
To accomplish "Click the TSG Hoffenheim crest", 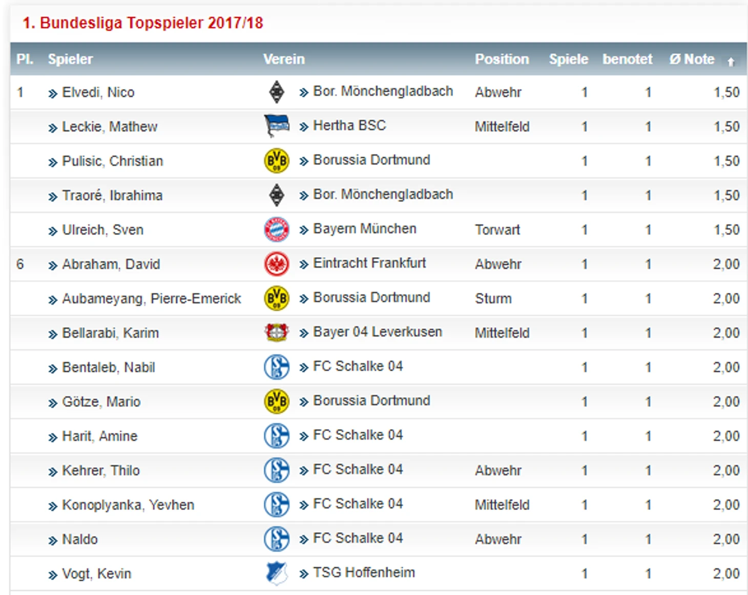I will click(277, 573).
